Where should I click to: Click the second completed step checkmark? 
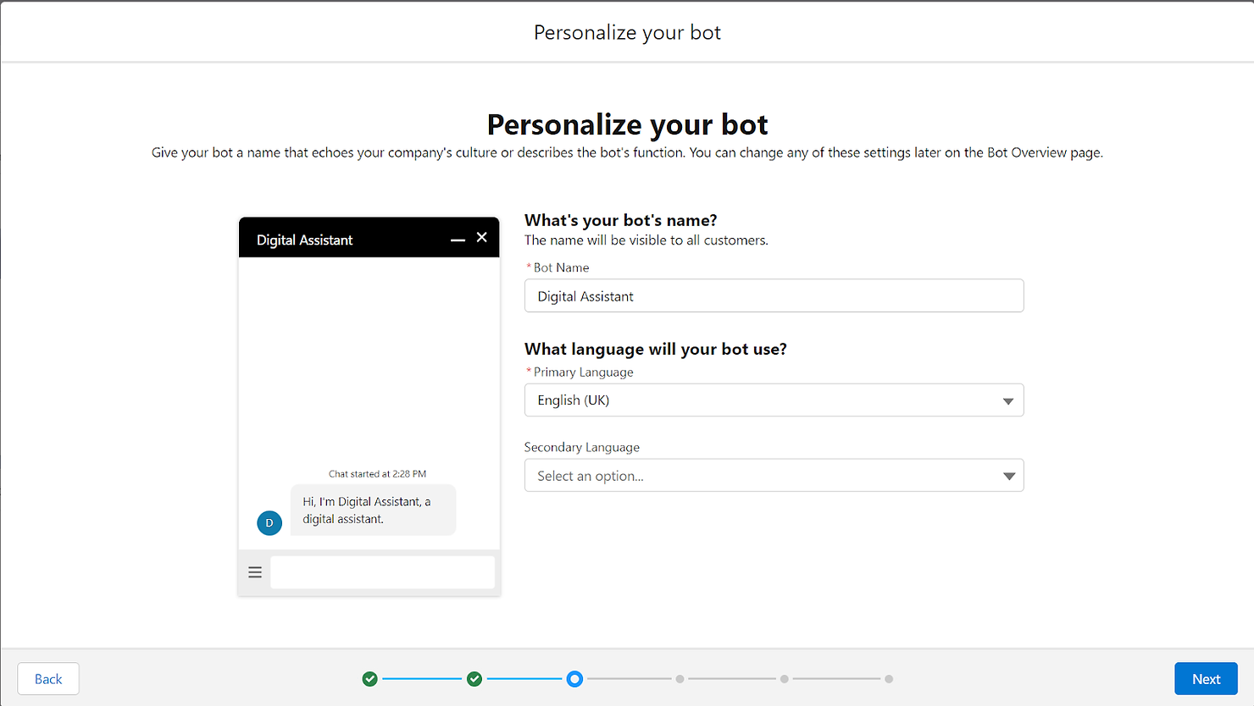pyautogui.click(x=474, y=679)
